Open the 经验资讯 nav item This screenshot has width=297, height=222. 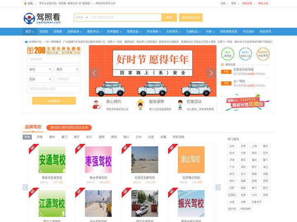(265, 32)
